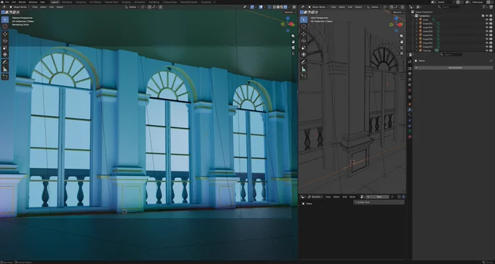Hide the Camera object in outliner
495x264 pixels.
(x=487, y=50)
